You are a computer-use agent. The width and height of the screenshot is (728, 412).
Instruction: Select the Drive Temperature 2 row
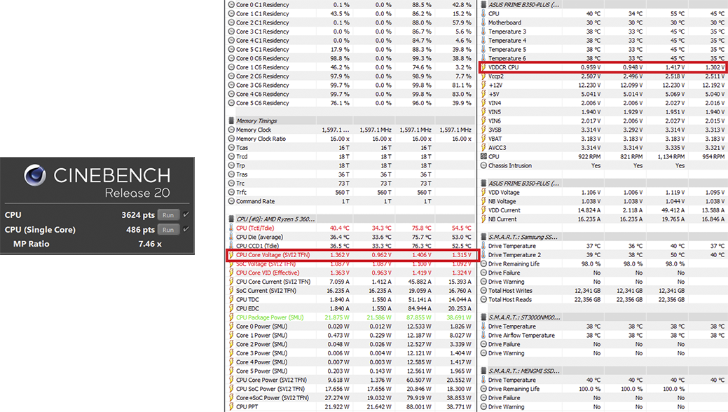[603, 255]
